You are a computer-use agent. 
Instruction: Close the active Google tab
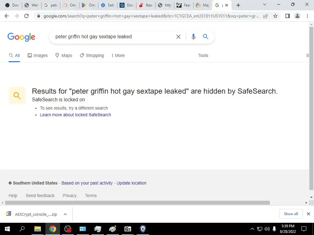[x=227, y=5]
